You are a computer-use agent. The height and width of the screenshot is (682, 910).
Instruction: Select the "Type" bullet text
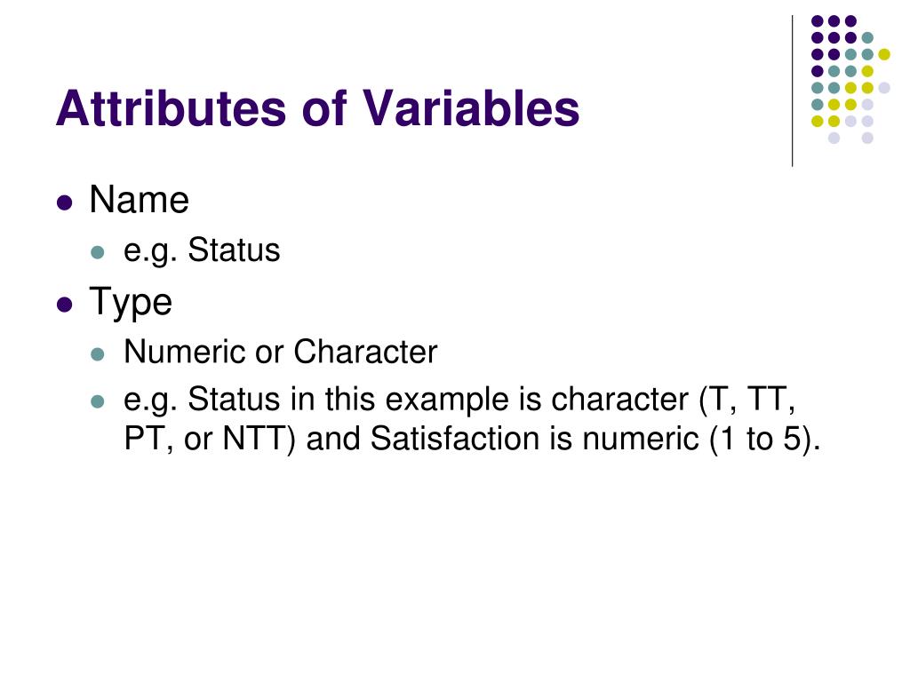(131, 303)
